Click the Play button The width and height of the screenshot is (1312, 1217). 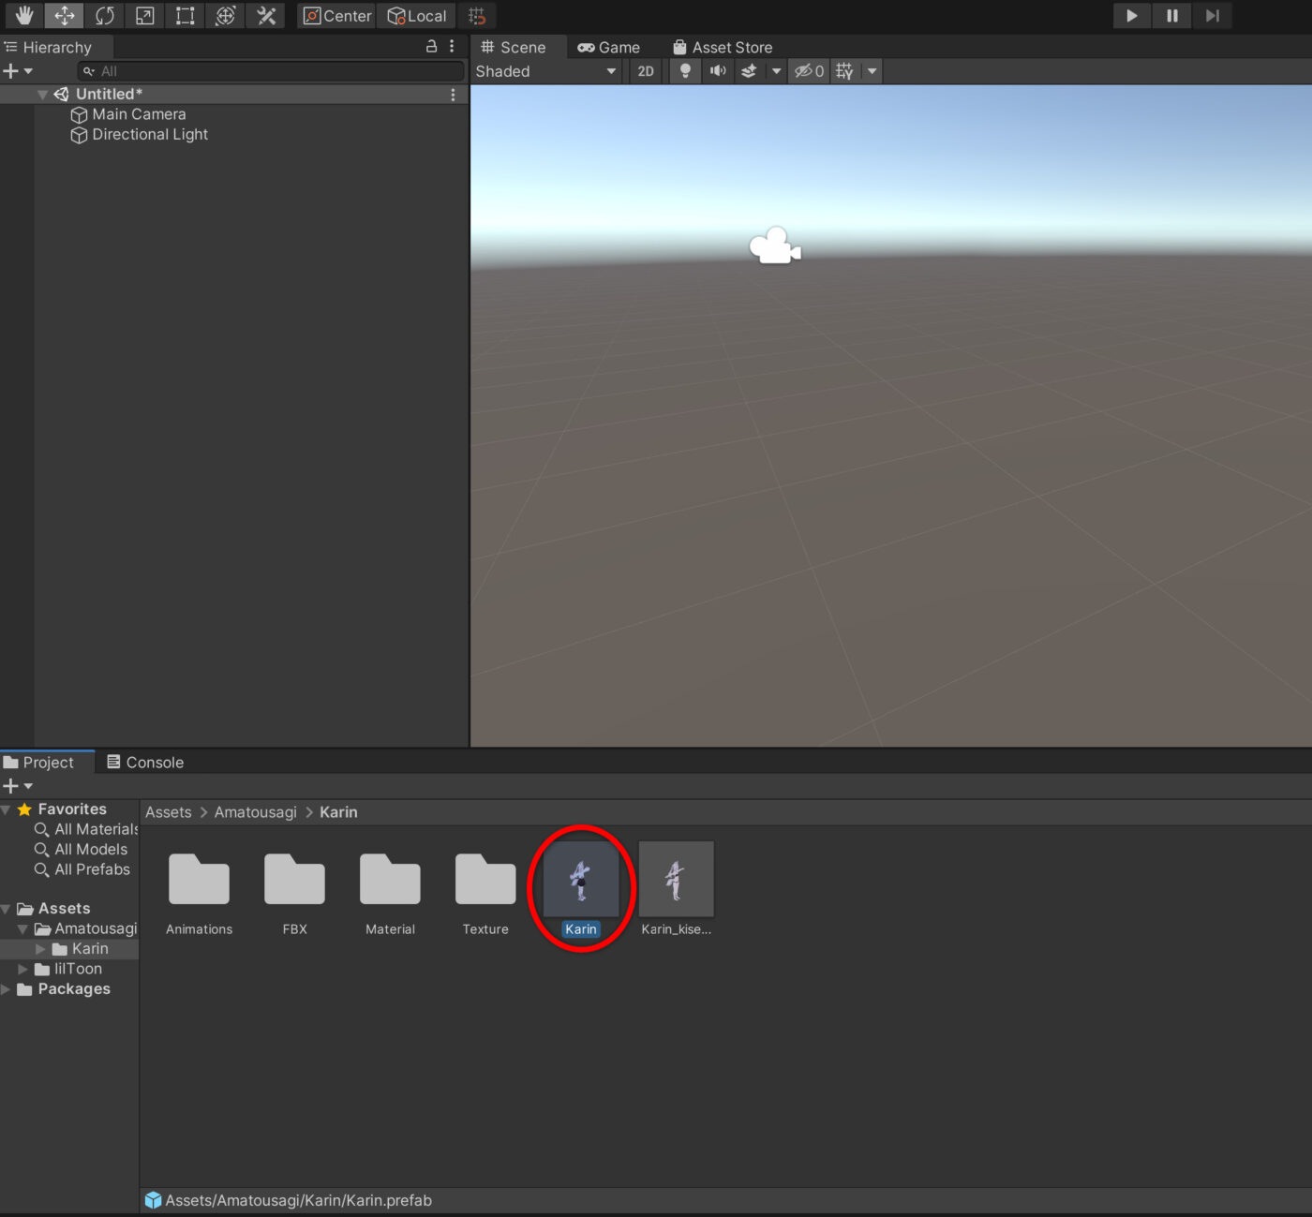click(1132, 16)
